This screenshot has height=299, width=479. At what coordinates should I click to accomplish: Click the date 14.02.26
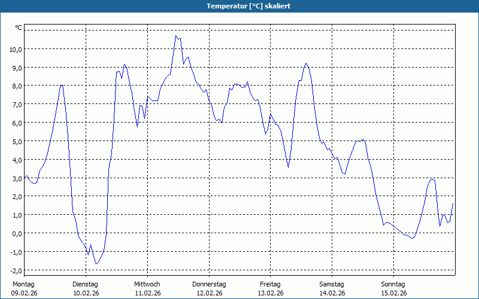(x=332, y=293)
